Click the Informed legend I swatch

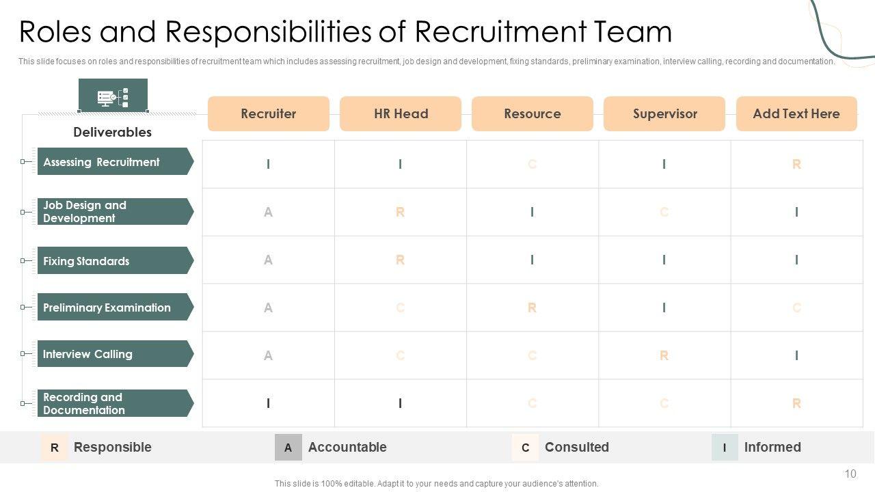tap(725, 448)
